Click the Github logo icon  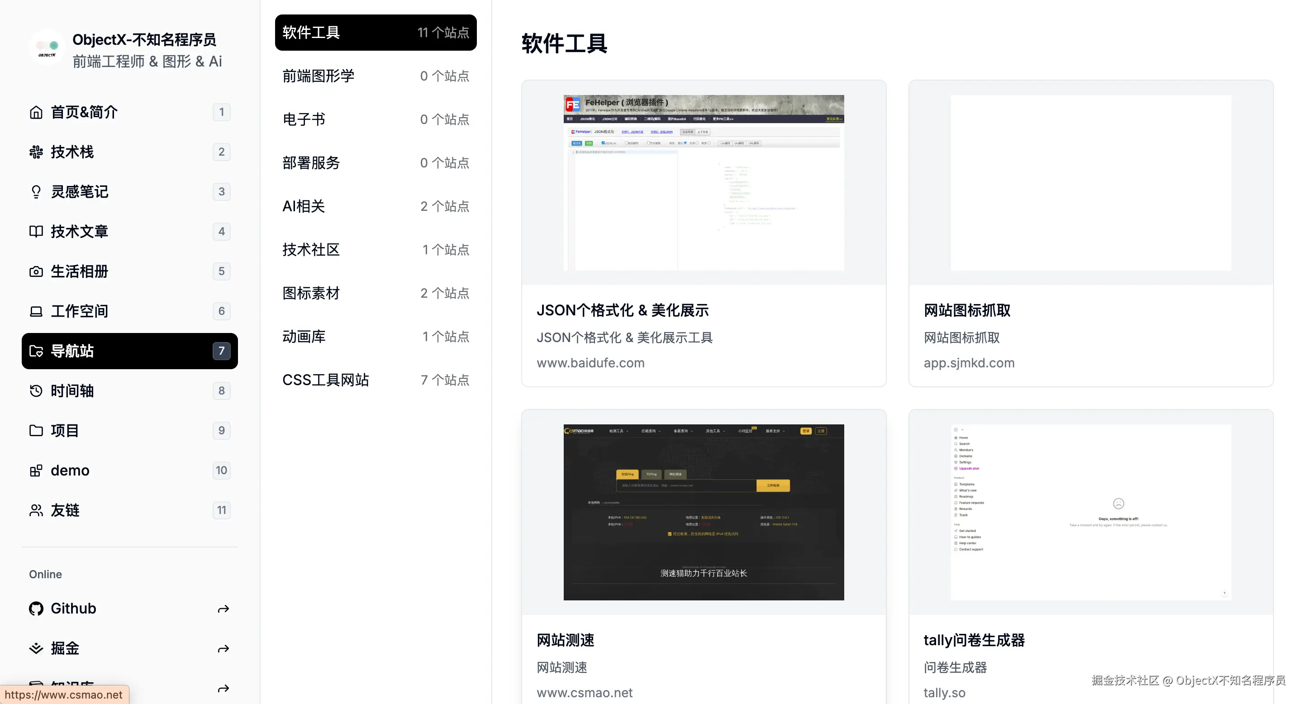click(36, 609)
